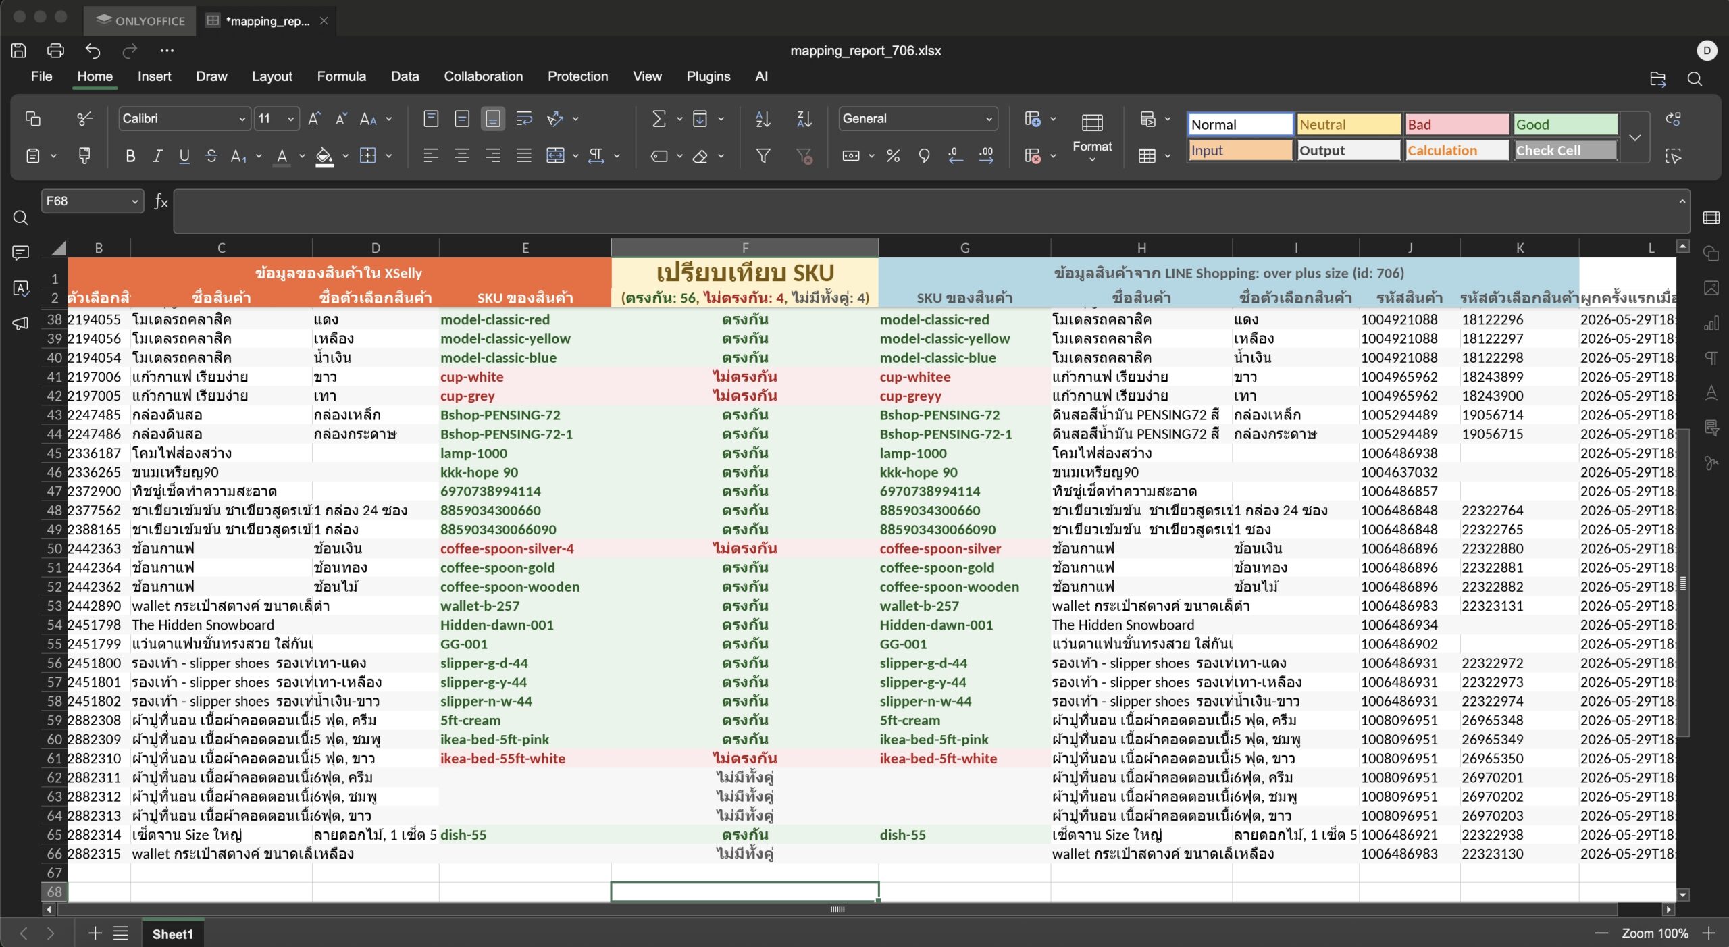This screenshot has width=1729, height=947.
Task: Click the Filter funnel icon
Action: (763, 156)
